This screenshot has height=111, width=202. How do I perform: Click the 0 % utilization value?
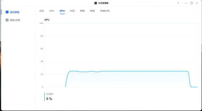[x=49, y=99]
